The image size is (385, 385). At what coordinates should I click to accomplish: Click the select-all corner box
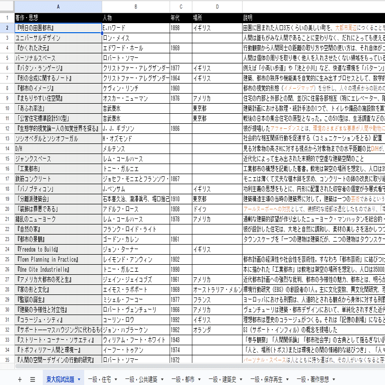(x=7, y=7)
